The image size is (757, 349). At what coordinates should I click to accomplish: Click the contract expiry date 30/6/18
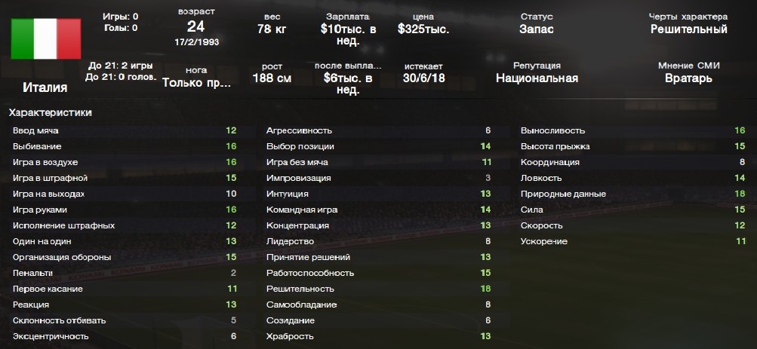pyautogui.click(x=423, y=78)
